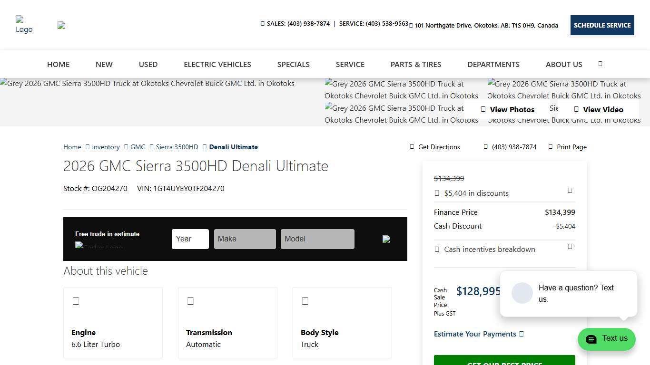
Task: Click the Schedule Service button
Action: tap(602, 25)
